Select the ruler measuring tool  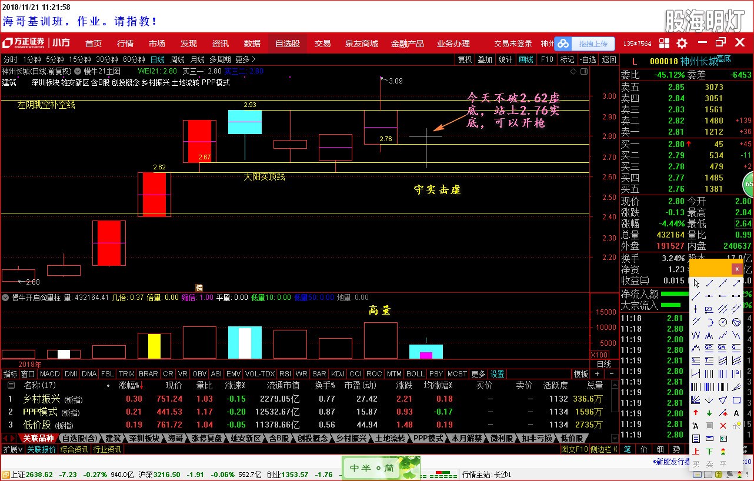point(709,438)
